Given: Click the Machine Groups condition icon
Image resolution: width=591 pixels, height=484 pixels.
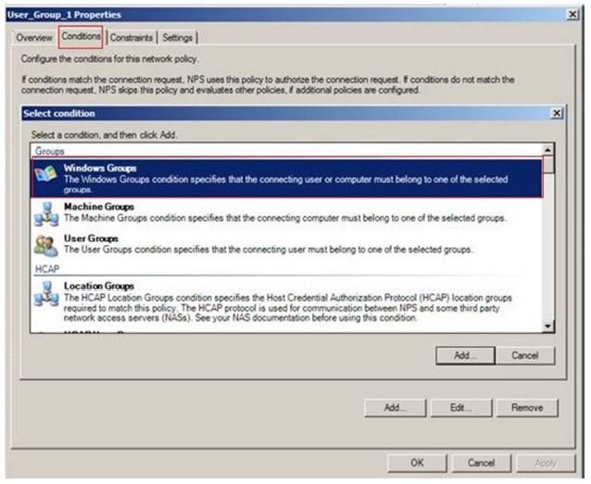Looking at the screenshot, I should 45,213.
